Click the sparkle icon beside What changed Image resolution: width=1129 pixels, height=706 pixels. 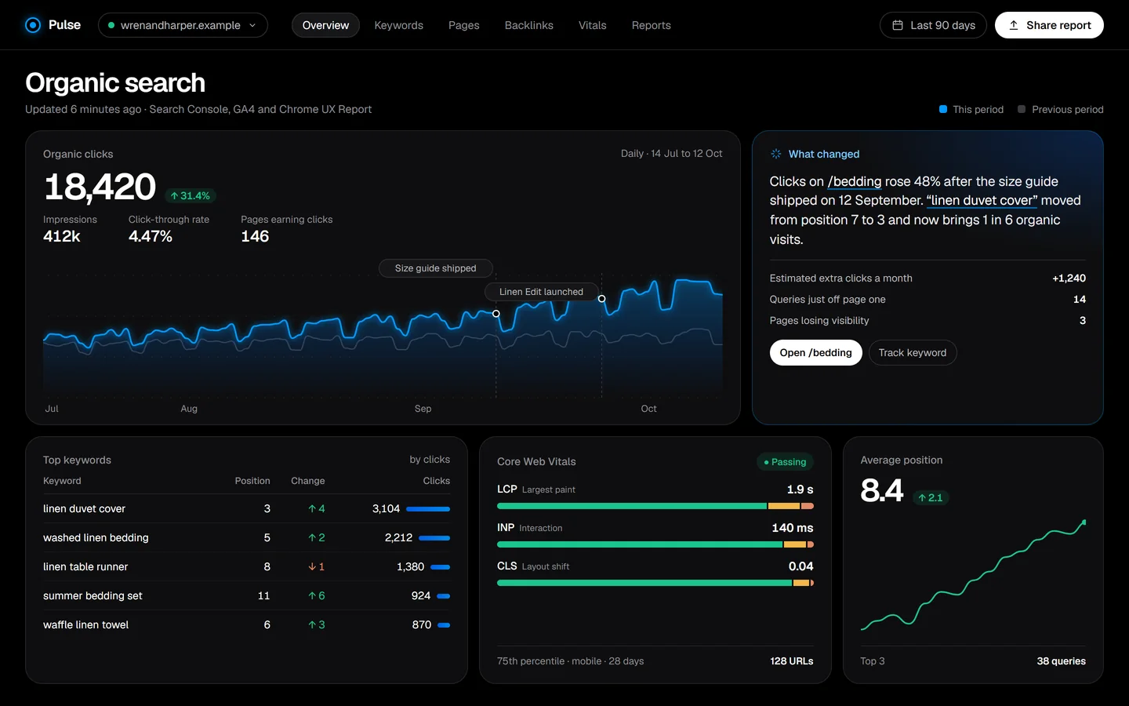[x=776, y=154]
